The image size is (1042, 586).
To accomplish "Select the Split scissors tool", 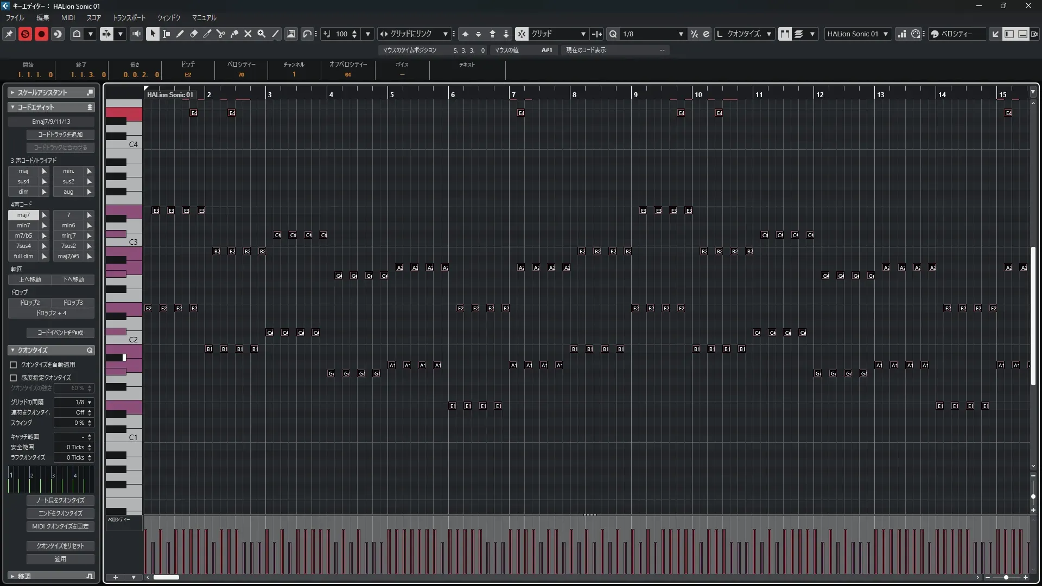I will (221, 34).
